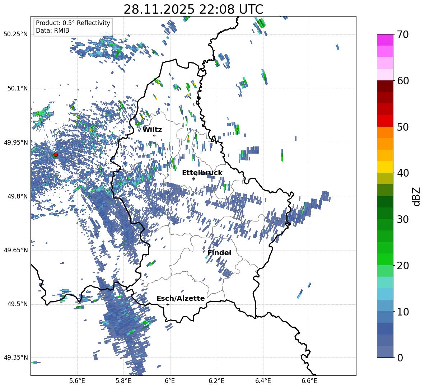Click the 6.2°E longitude label

(216, 381)
